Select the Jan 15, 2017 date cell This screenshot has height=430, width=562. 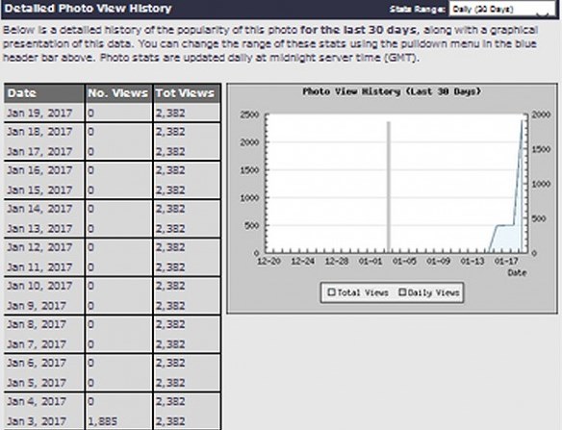[x=44, y=190]
